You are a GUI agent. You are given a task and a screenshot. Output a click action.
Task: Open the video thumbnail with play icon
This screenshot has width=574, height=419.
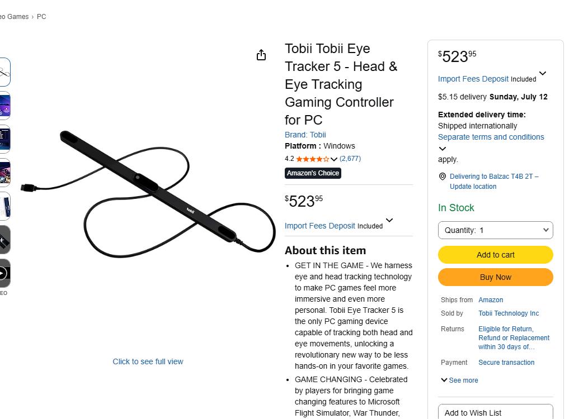click(x=4, y=273)
